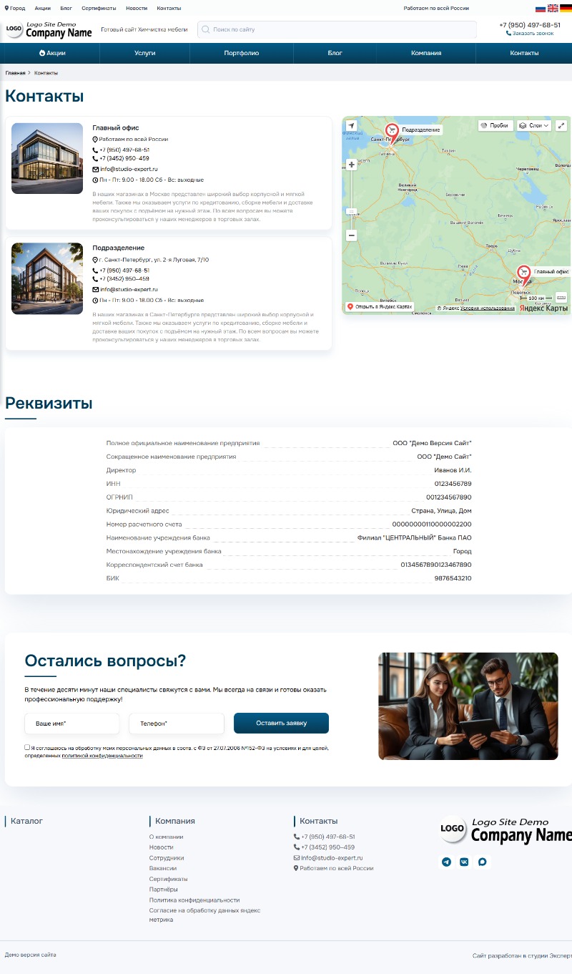572x974 pixels.
Task: Click the Подразделение building photo
Action: [x=47, y=278]
